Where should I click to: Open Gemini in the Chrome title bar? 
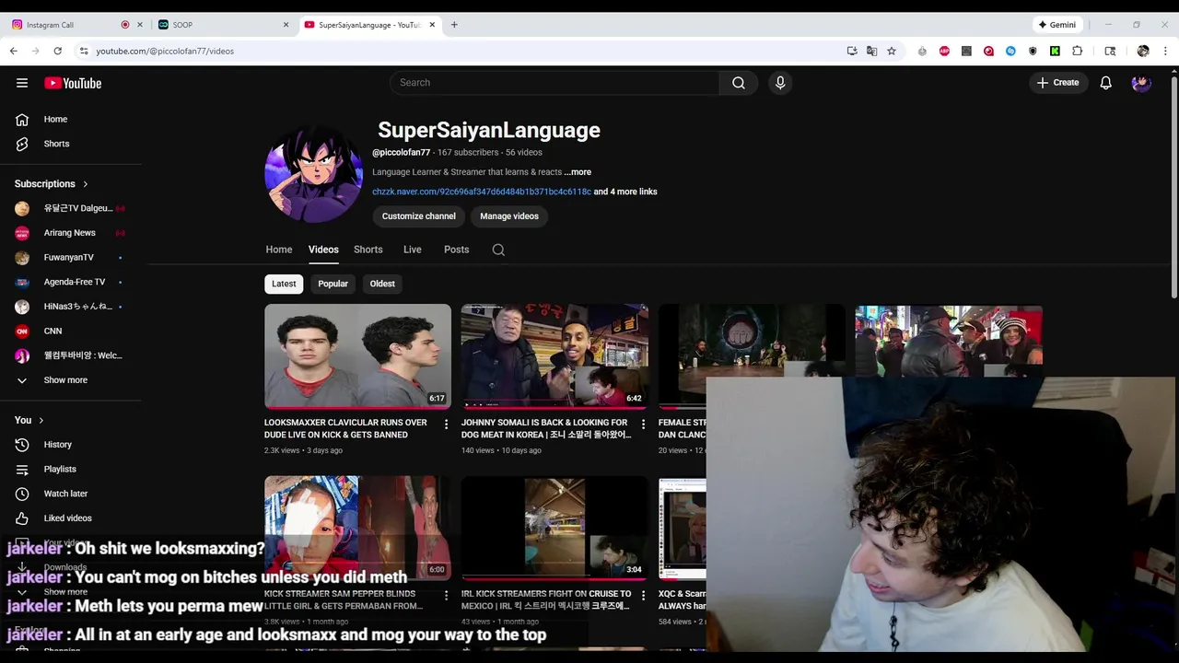[x=1057, y=25]
